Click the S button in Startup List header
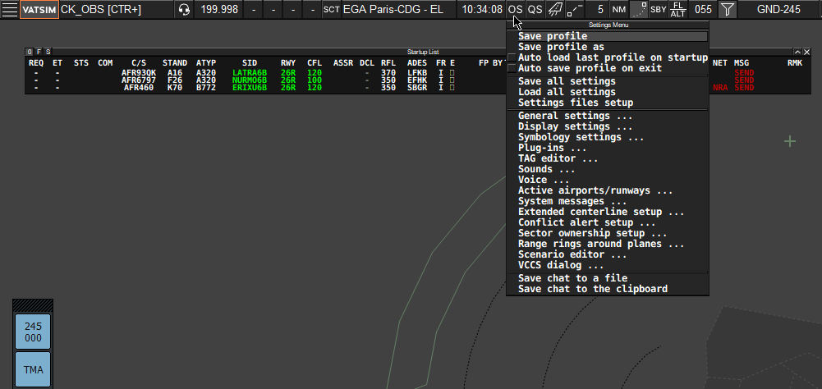 point(48,52)
